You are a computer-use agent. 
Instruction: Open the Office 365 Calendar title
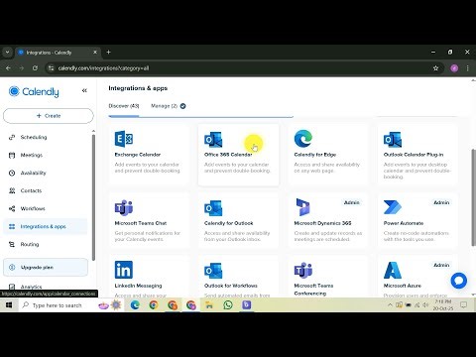(x=228, y=155)
